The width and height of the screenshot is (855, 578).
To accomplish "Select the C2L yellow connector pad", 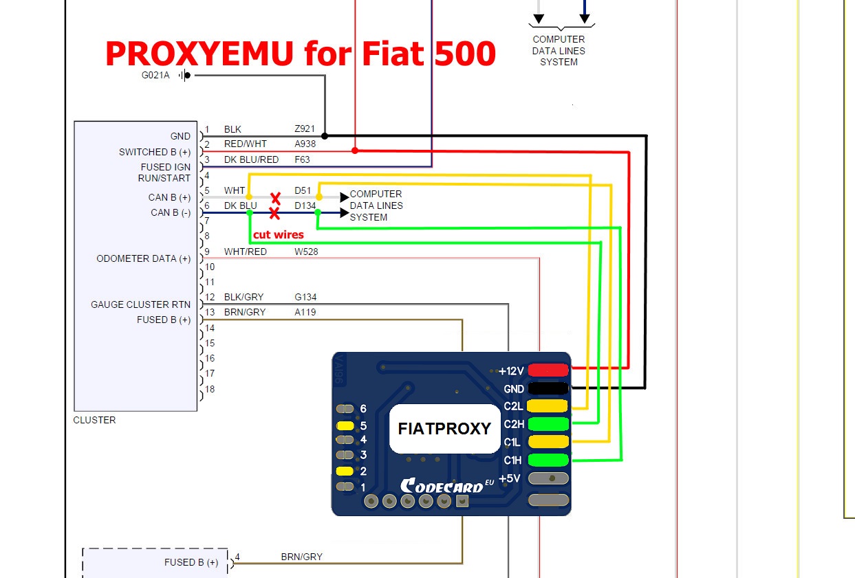I will (x=547, y=406).
